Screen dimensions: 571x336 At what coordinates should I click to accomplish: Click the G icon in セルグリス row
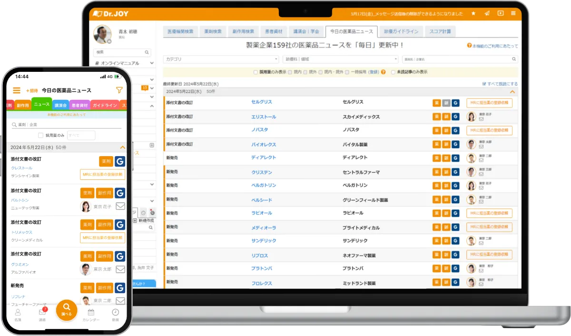pyautogui.click(x=455, y=103)
